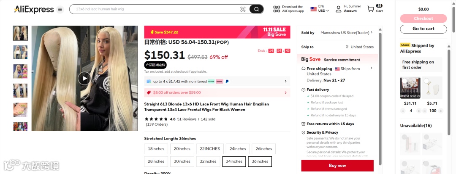This screenshot has width=456, height=174.
Task: Open the EN/USD language currency dropdown
Action: pyautogui.click(x=320, y=9)
